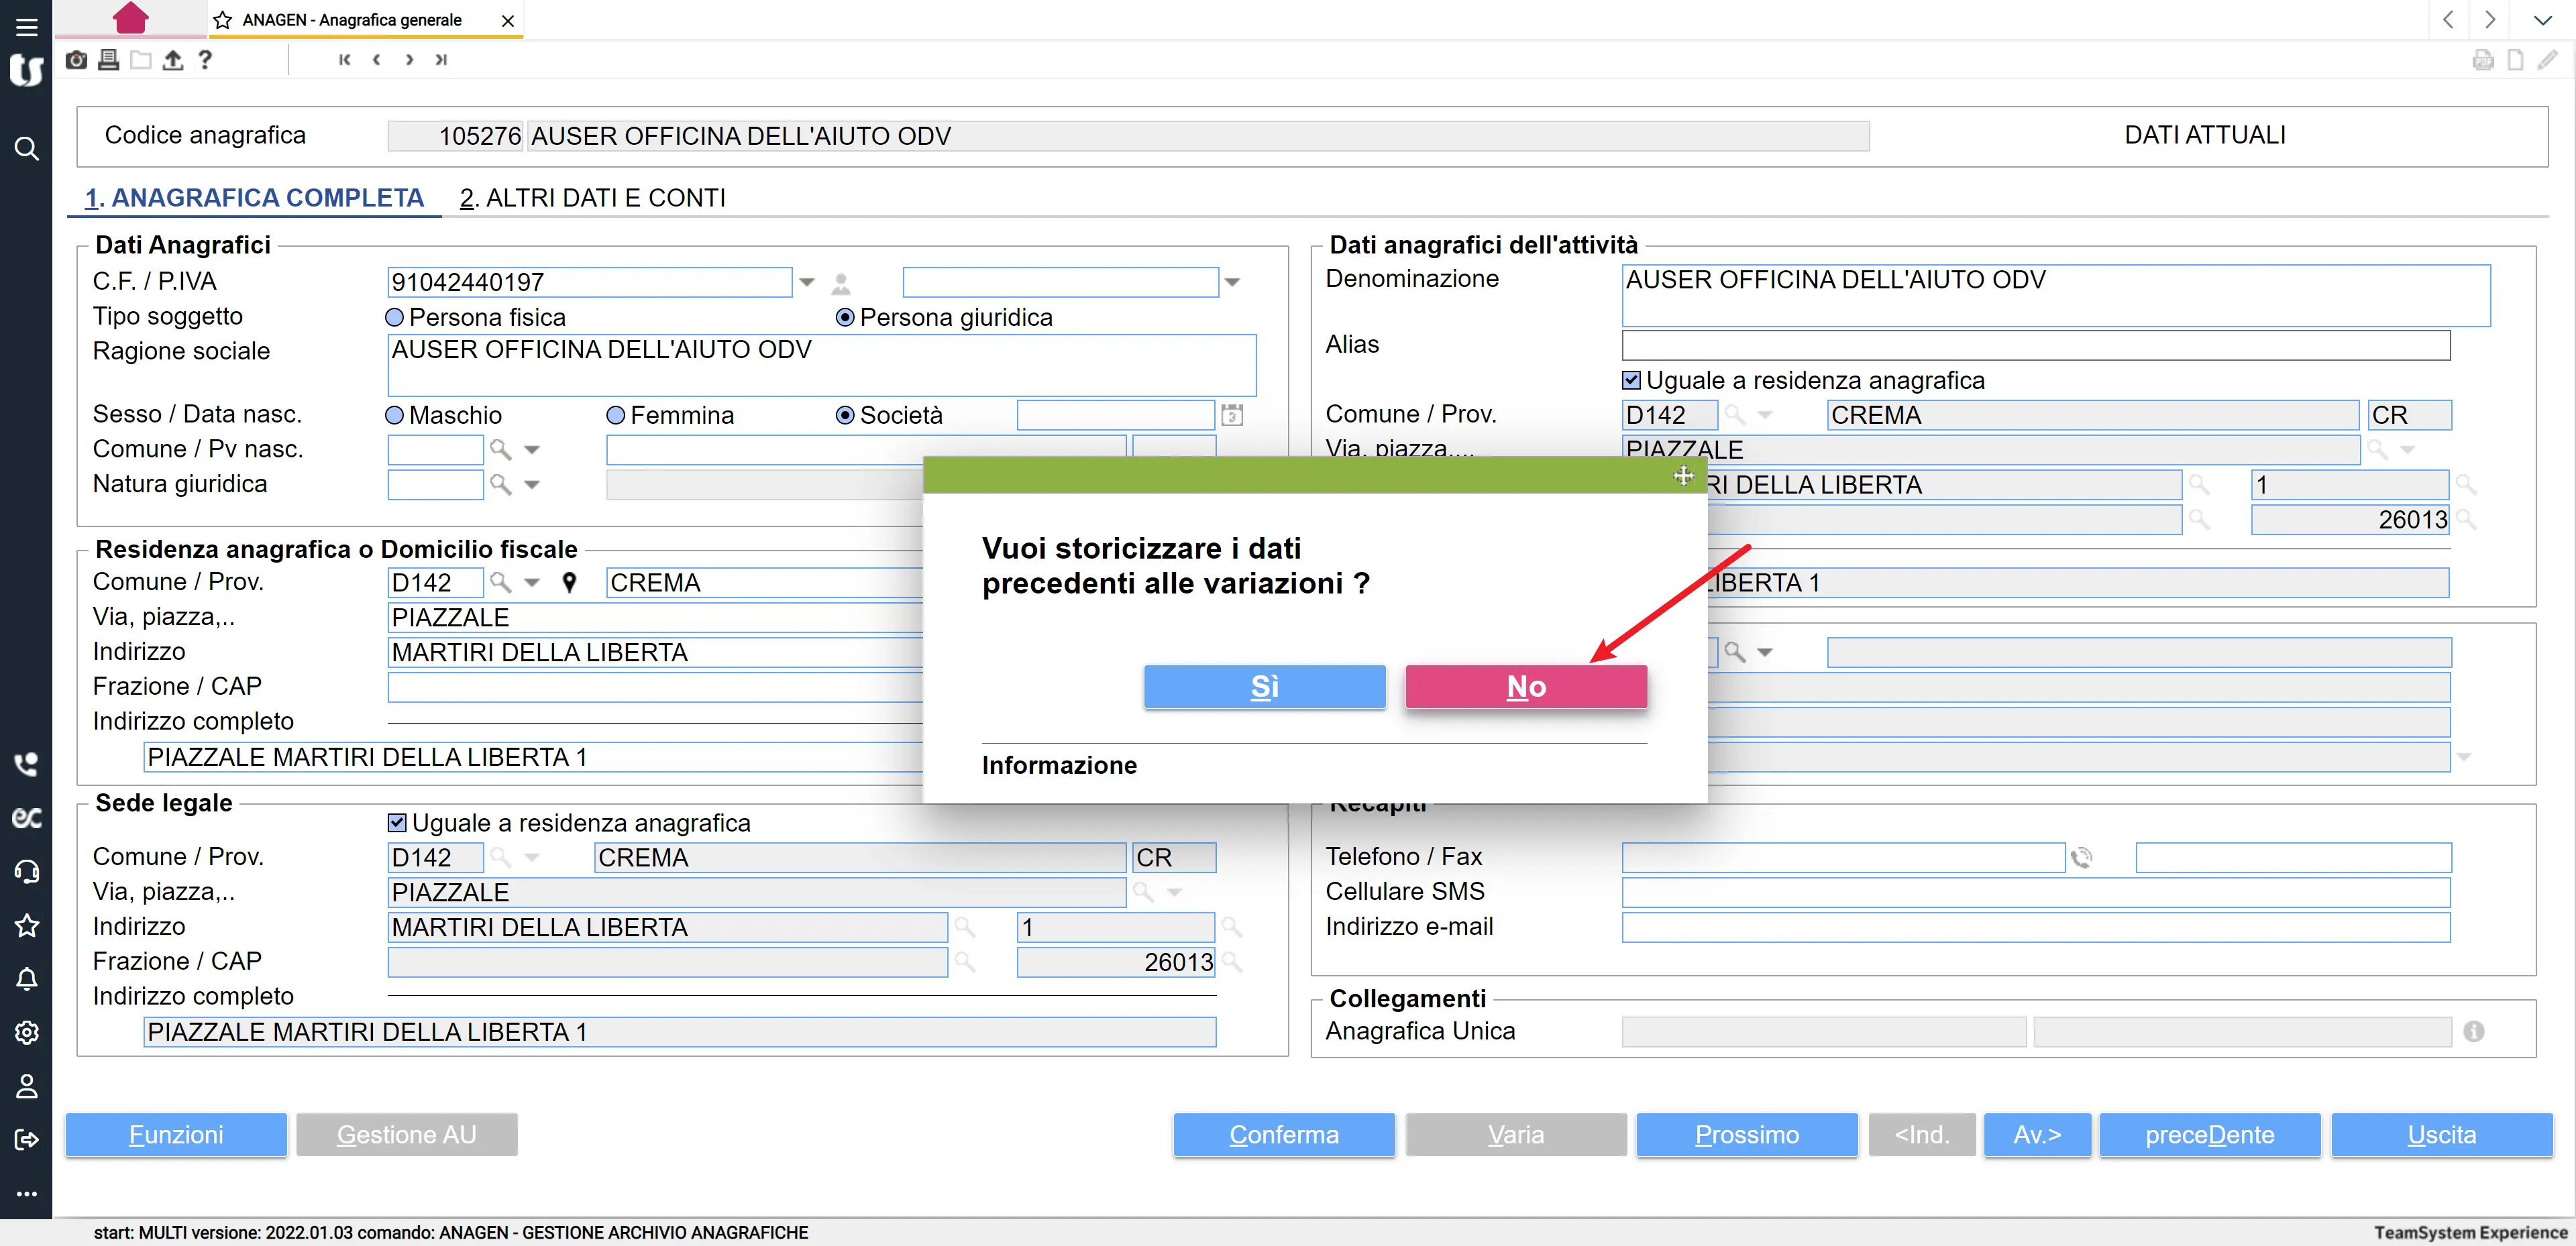Expand the C.F. / P.IVA dropdown arrow
This screenshot has width=2576, height=1246.
click(806, 282)
